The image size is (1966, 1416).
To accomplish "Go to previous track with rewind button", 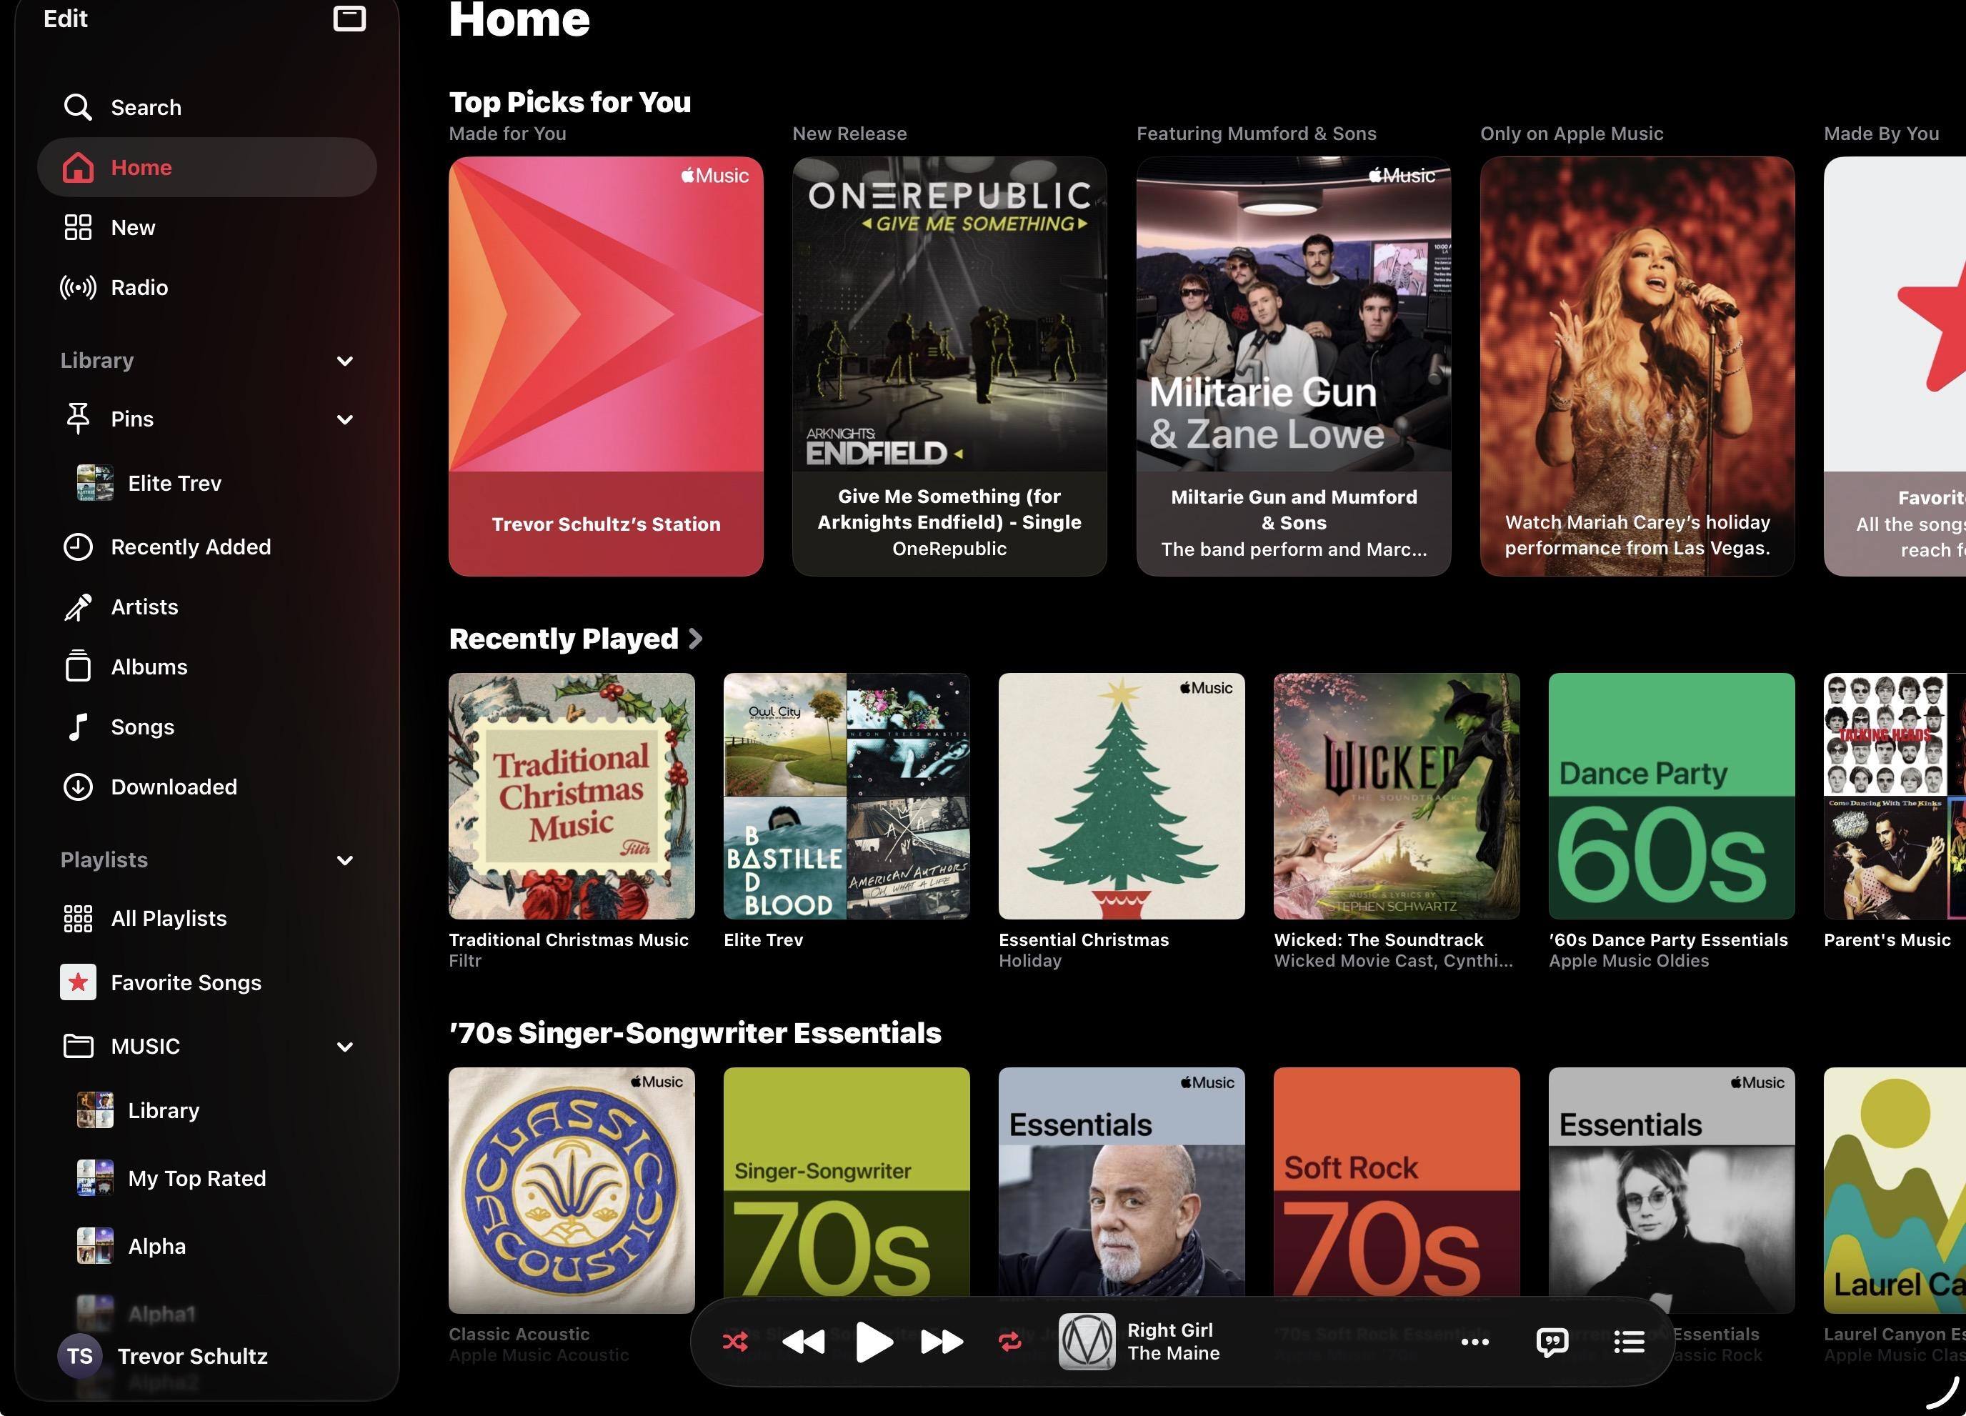I will (803, 1342).
